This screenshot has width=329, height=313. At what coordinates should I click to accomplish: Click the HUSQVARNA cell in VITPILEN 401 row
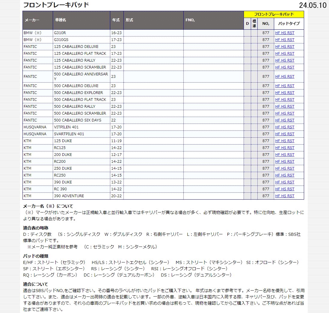[x=38, y=127]
